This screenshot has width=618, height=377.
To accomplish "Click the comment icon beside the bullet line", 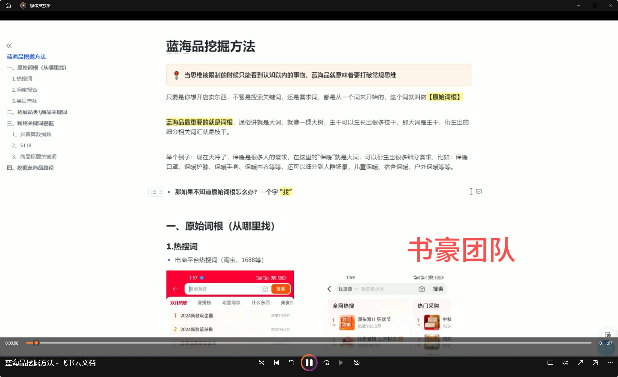I will (479, 191).
